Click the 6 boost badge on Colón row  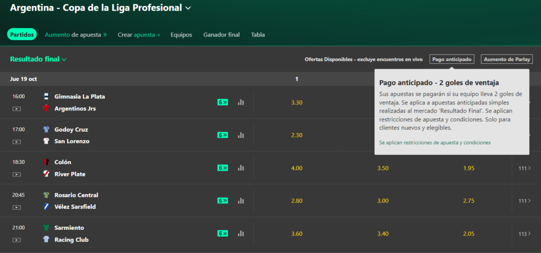coord(222,168)
